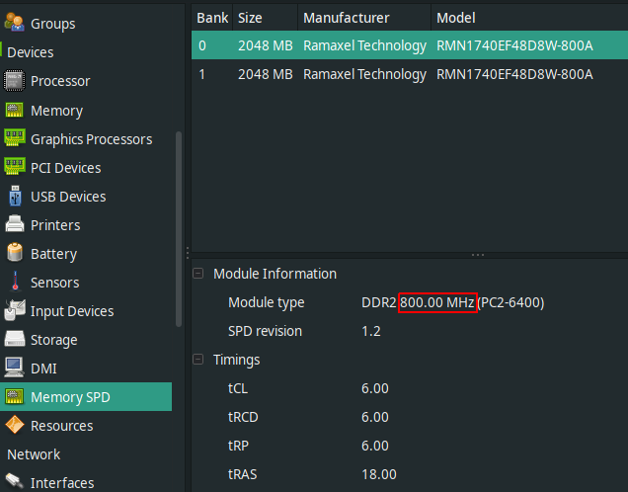Click the sidebar vertical scrollbar

point(179,229)
